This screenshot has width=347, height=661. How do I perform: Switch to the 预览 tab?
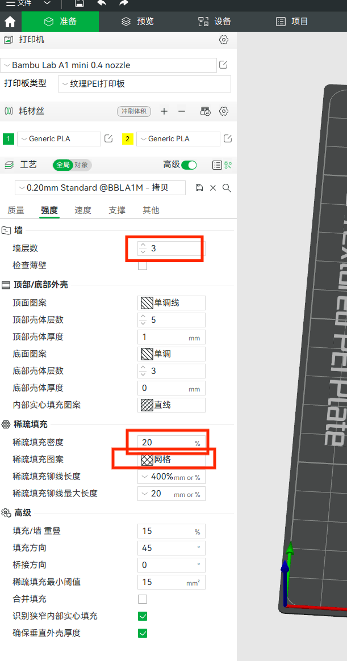tap(137, 22)
